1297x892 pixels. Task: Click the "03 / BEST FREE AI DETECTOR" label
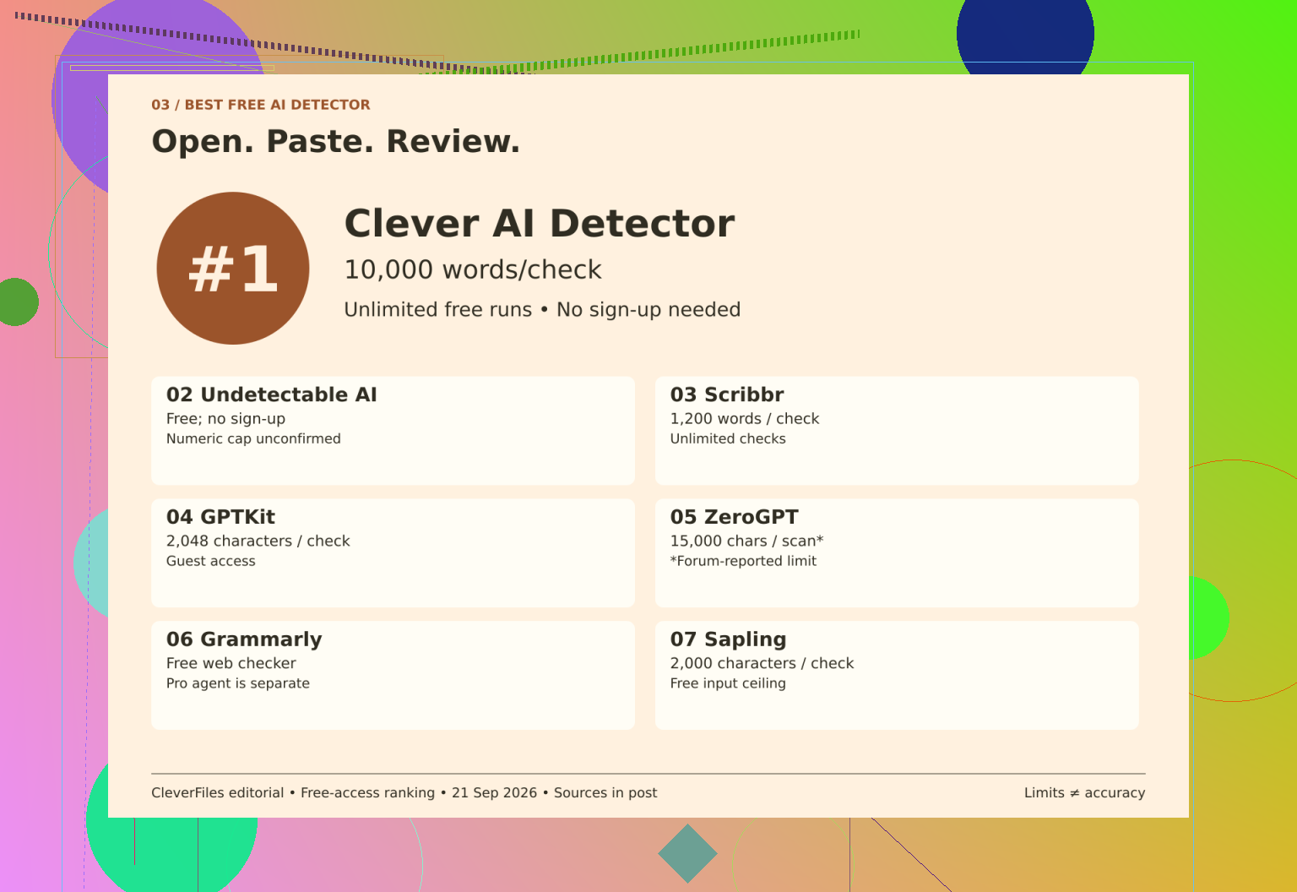(x=260, y=105)
